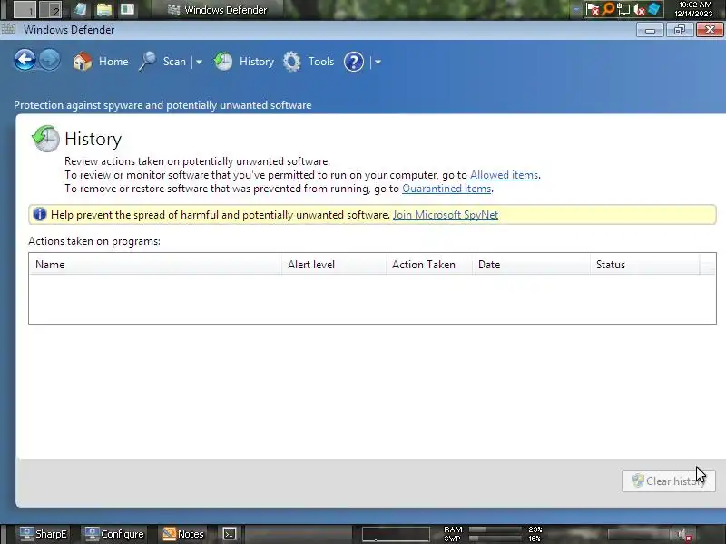This screenshot has height=544, width=726.
Task: Open the Notes button in bottom bar
Action: (183, 534)
